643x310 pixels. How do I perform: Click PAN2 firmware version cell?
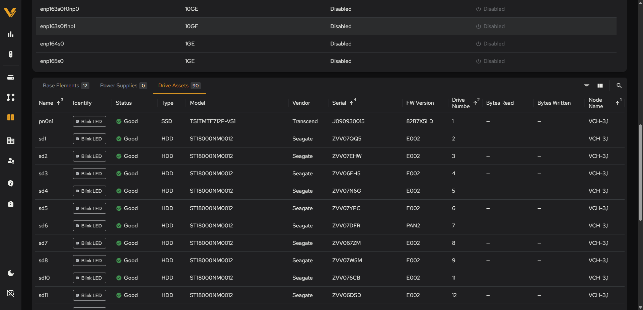(x=413, y=226)
